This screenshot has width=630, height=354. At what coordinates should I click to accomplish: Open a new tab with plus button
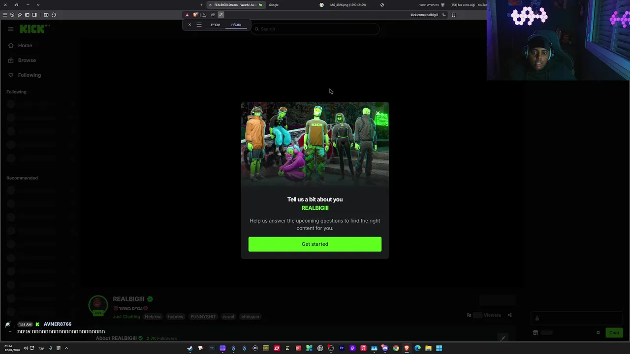201,5
